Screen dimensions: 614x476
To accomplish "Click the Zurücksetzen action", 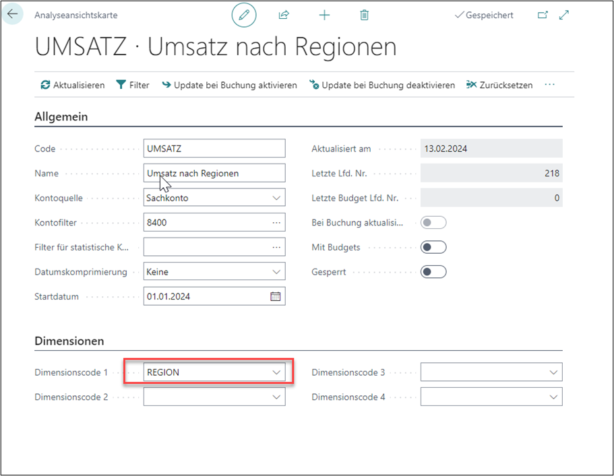I will point(499,85).
